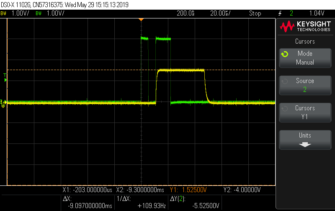Screen dimensions: 335x211
Task: Click the Cursors menu title
Action: pos(305,41)
